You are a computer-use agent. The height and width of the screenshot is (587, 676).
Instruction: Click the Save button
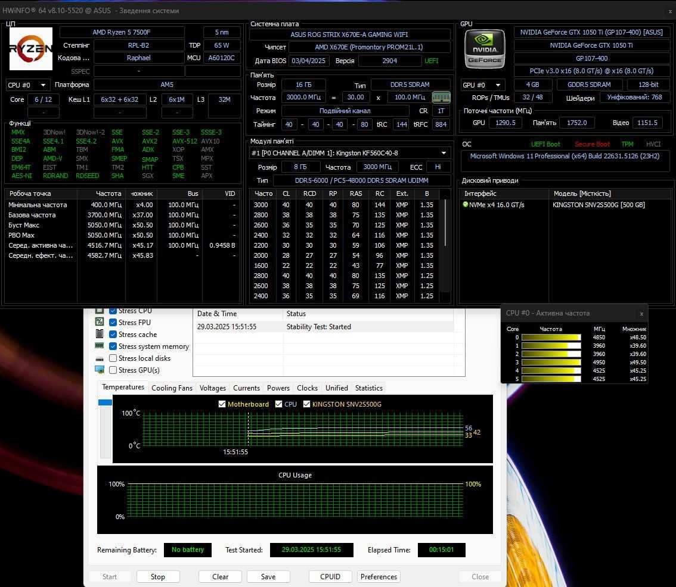click(x=268, y=577)
